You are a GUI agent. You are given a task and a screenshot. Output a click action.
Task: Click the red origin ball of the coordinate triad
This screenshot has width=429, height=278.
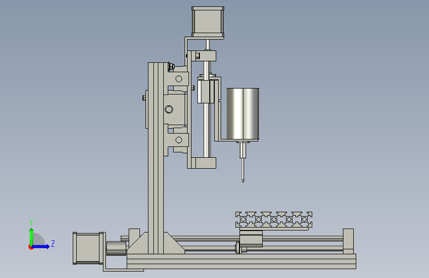coord(31,247)
